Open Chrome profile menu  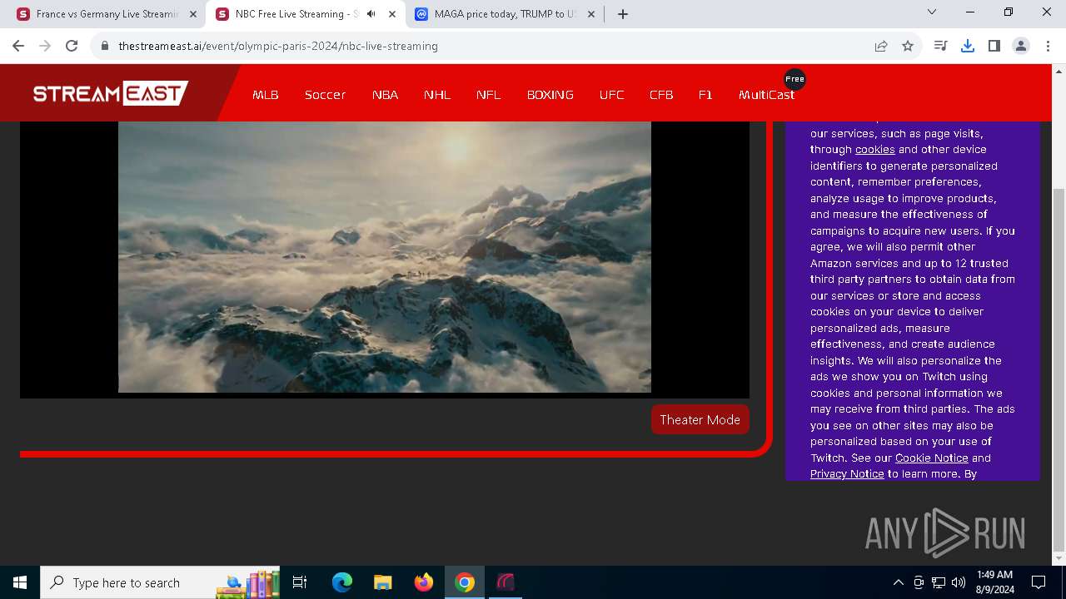tap(1021, 46)
